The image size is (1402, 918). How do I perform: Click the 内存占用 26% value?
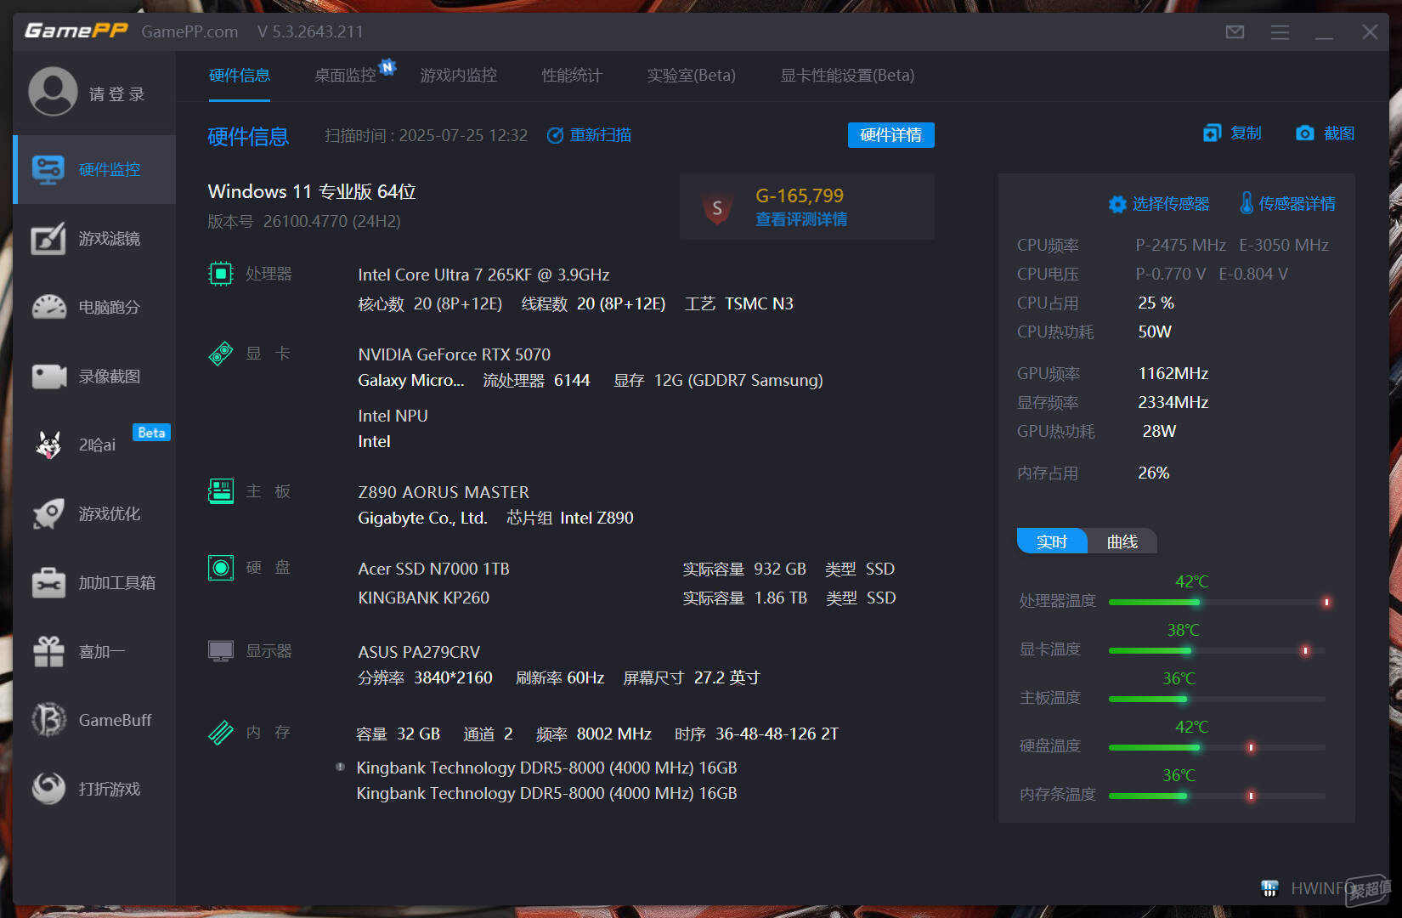click(1154, 473)
